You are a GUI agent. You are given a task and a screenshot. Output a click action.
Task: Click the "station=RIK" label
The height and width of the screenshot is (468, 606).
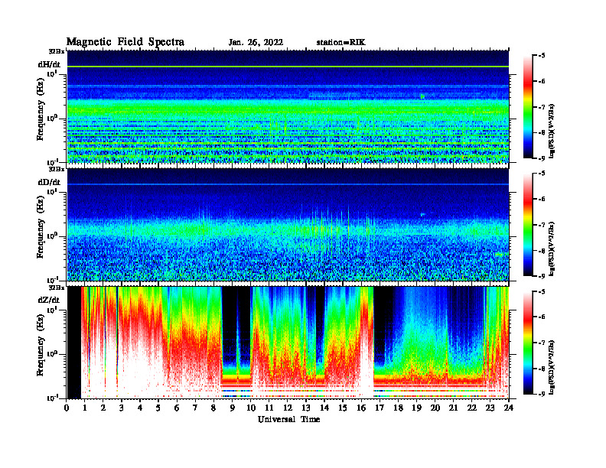point(340,43)
